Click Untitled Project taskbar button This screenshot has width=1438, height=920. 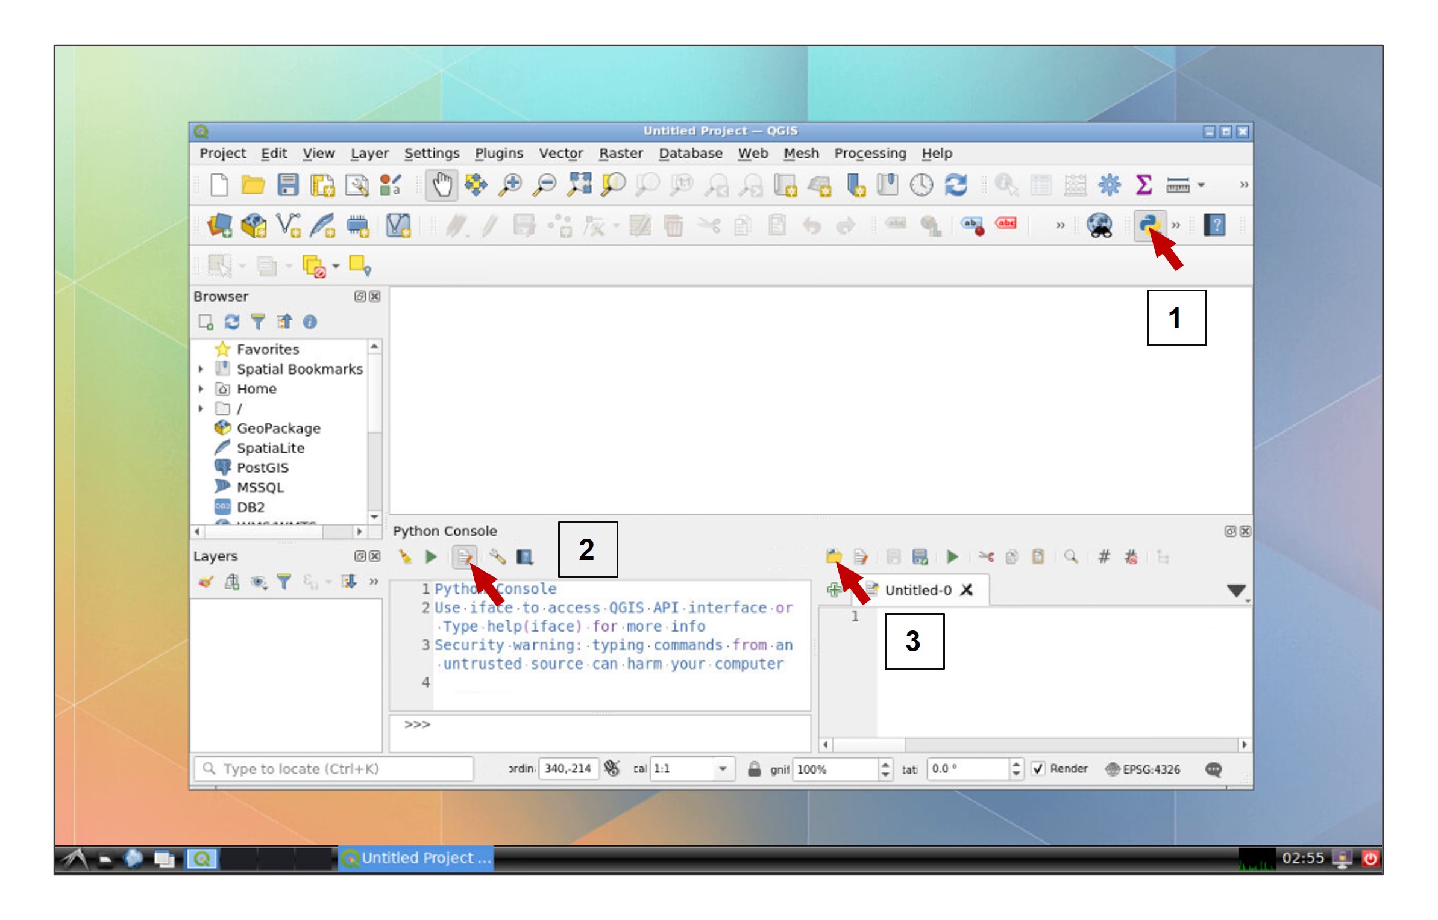416,858
